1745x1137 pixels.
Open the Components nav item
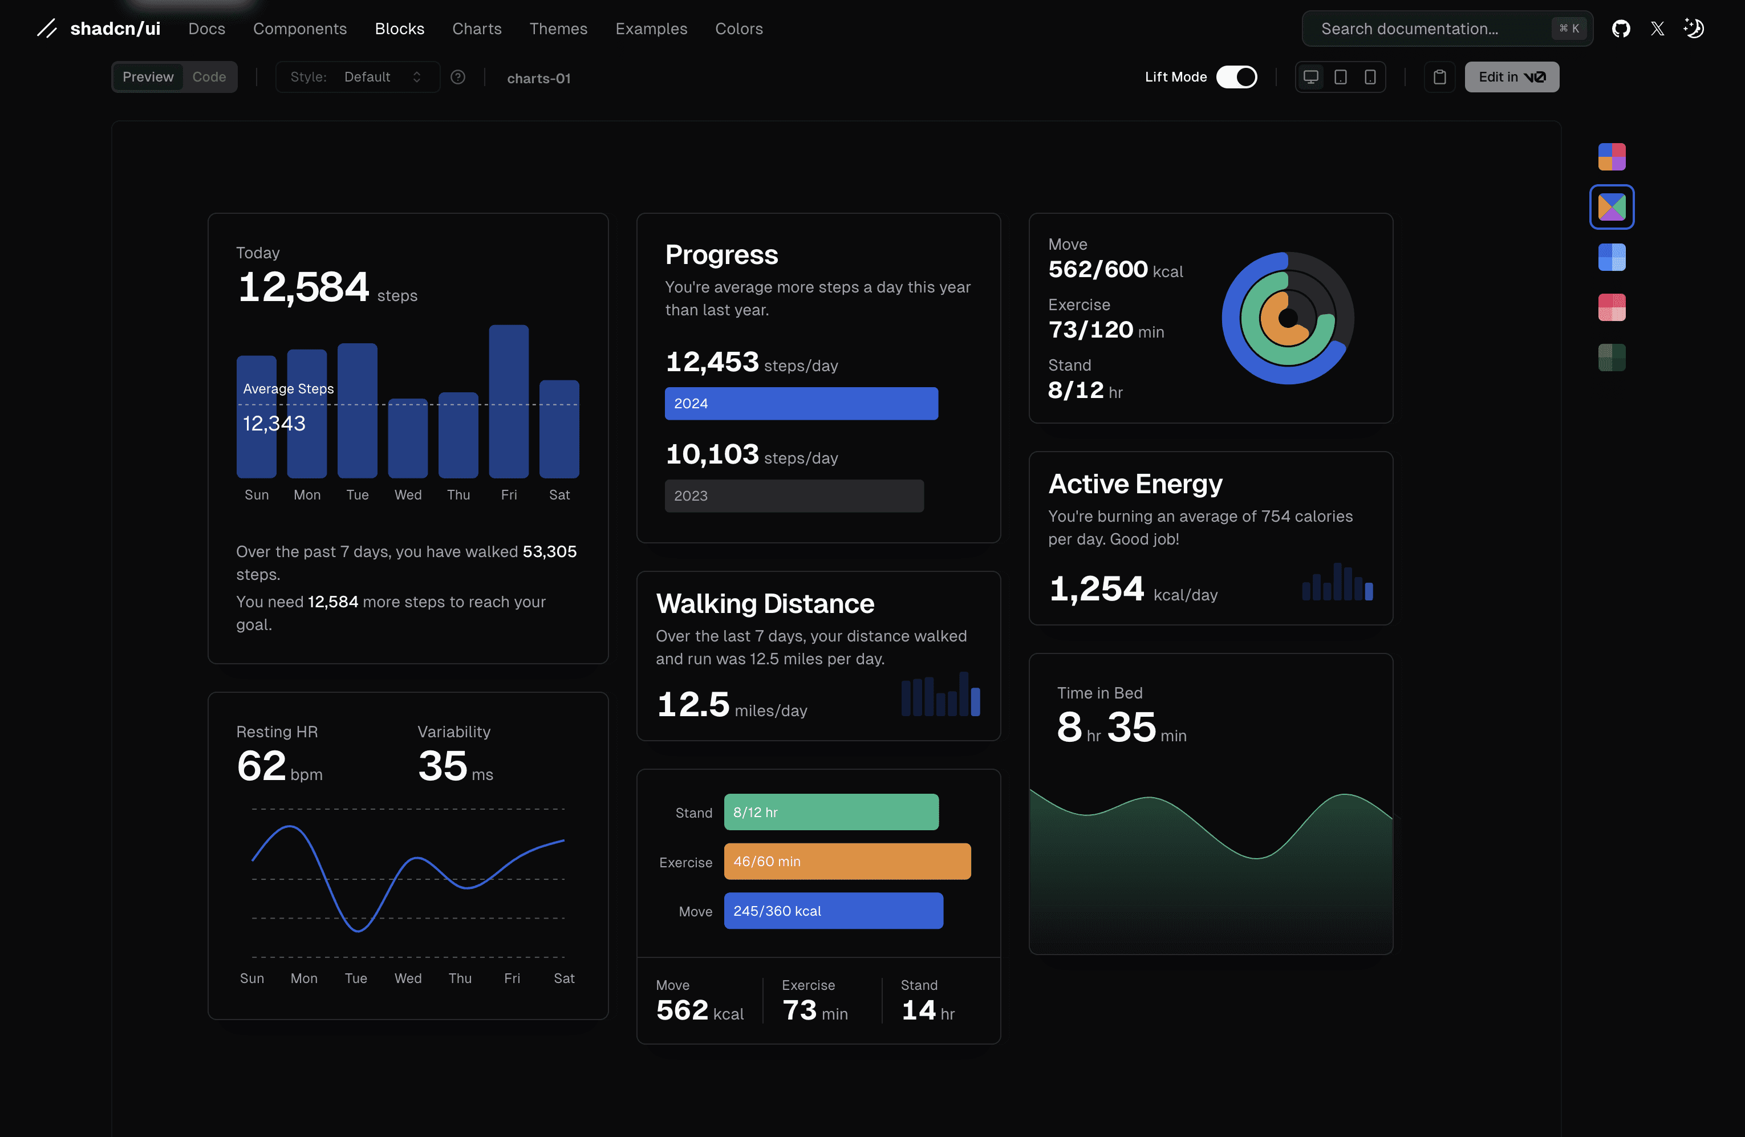tap(300, 29)
